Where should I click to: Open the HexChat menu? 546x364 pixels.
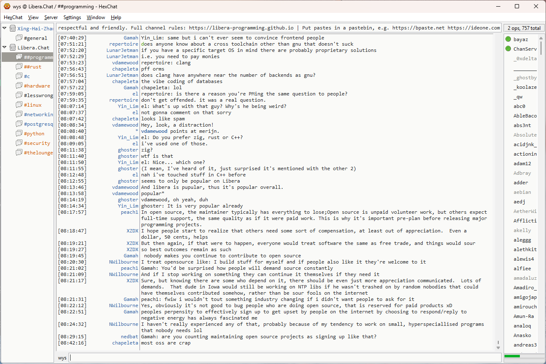(13, 17)
